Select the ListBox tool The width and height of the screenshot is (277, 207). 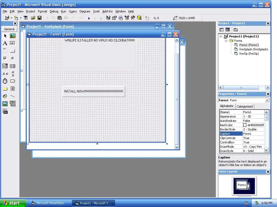click(12, 66)
